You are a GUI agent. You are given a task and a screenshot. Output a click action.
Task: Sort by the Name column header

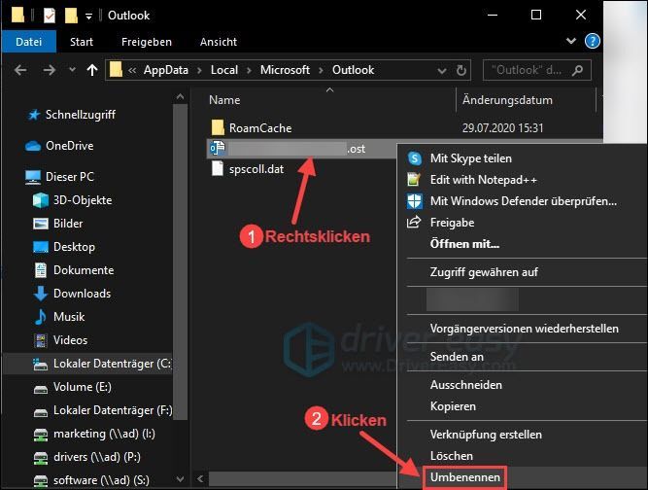pyautogui.click(x=224, y=100)
